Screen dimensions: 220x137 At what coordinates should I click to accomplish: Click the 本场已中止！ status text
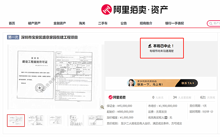pyautogui.click(x=163, y=46)
